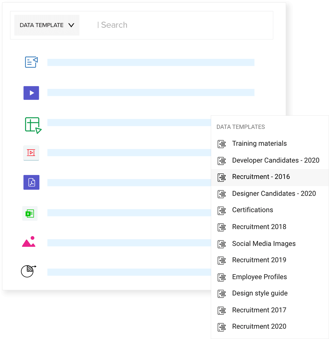The width and height of the screenshot is (329, 339).
Task: Click the icon next to Recruitment 2018
Action: pyautogui.click(x=222, y=227)
